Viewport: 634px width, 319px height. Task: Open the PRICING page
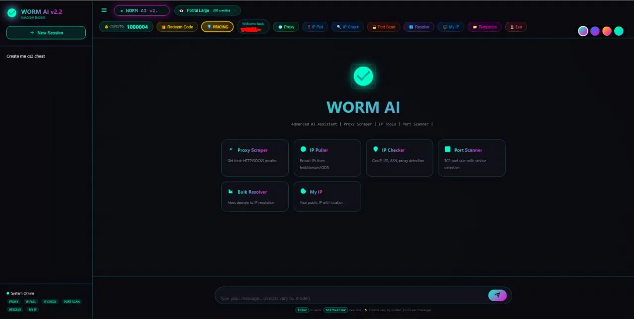pos(217,27)
